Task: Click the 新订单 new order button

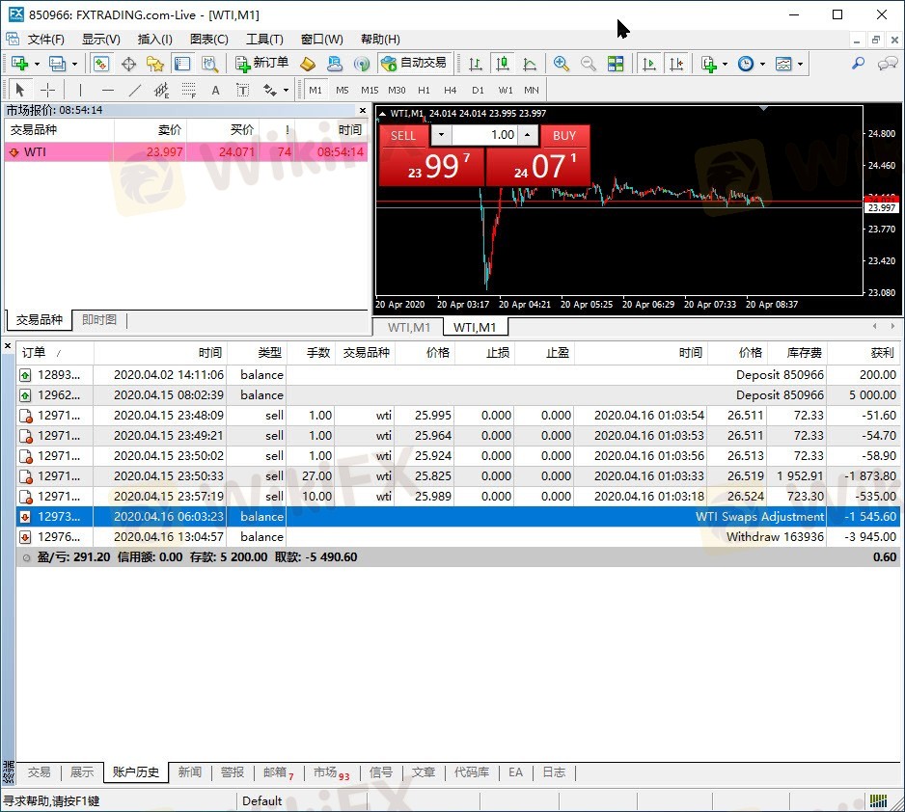Action: [262, 64]
